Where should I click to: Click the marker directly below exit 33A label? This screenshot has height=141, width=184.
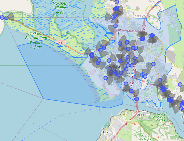pyautogui.click(x=142, y=39)
